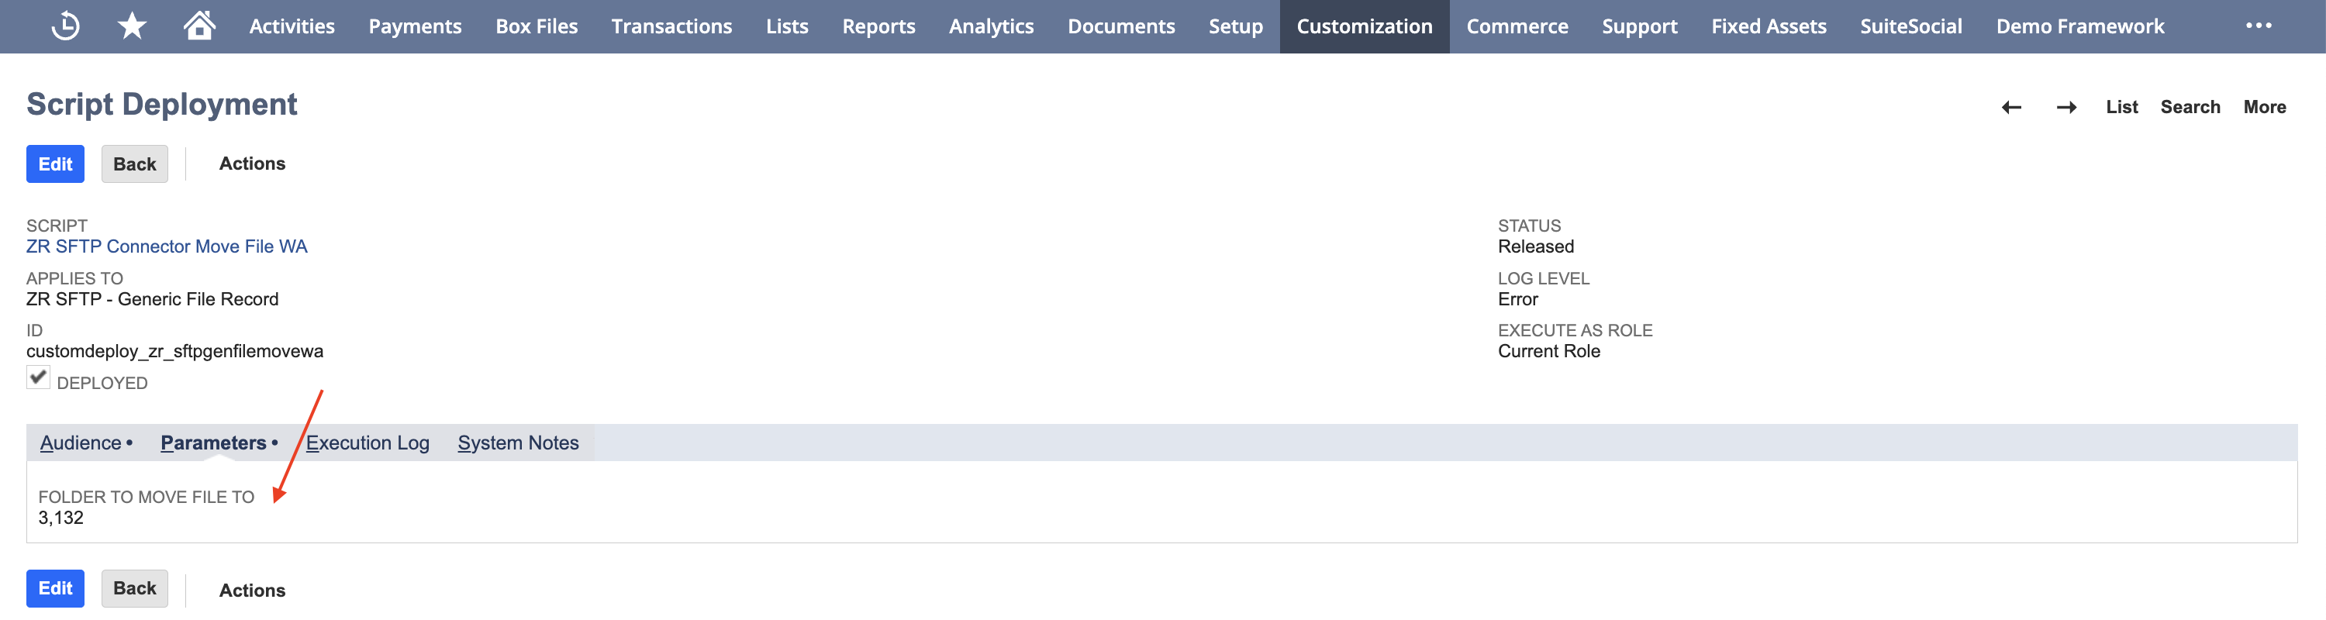Open the Box Files menu
Screen dimensions: 2326x620
click(x=537, y=27)
